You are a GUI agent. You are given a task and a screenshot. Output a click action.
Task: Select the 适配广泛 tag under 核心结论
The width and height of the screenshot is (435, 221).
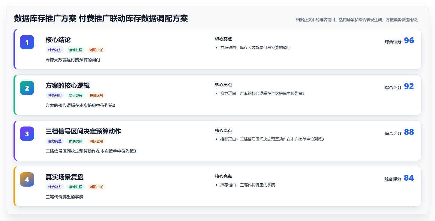(x=96, y=50)
